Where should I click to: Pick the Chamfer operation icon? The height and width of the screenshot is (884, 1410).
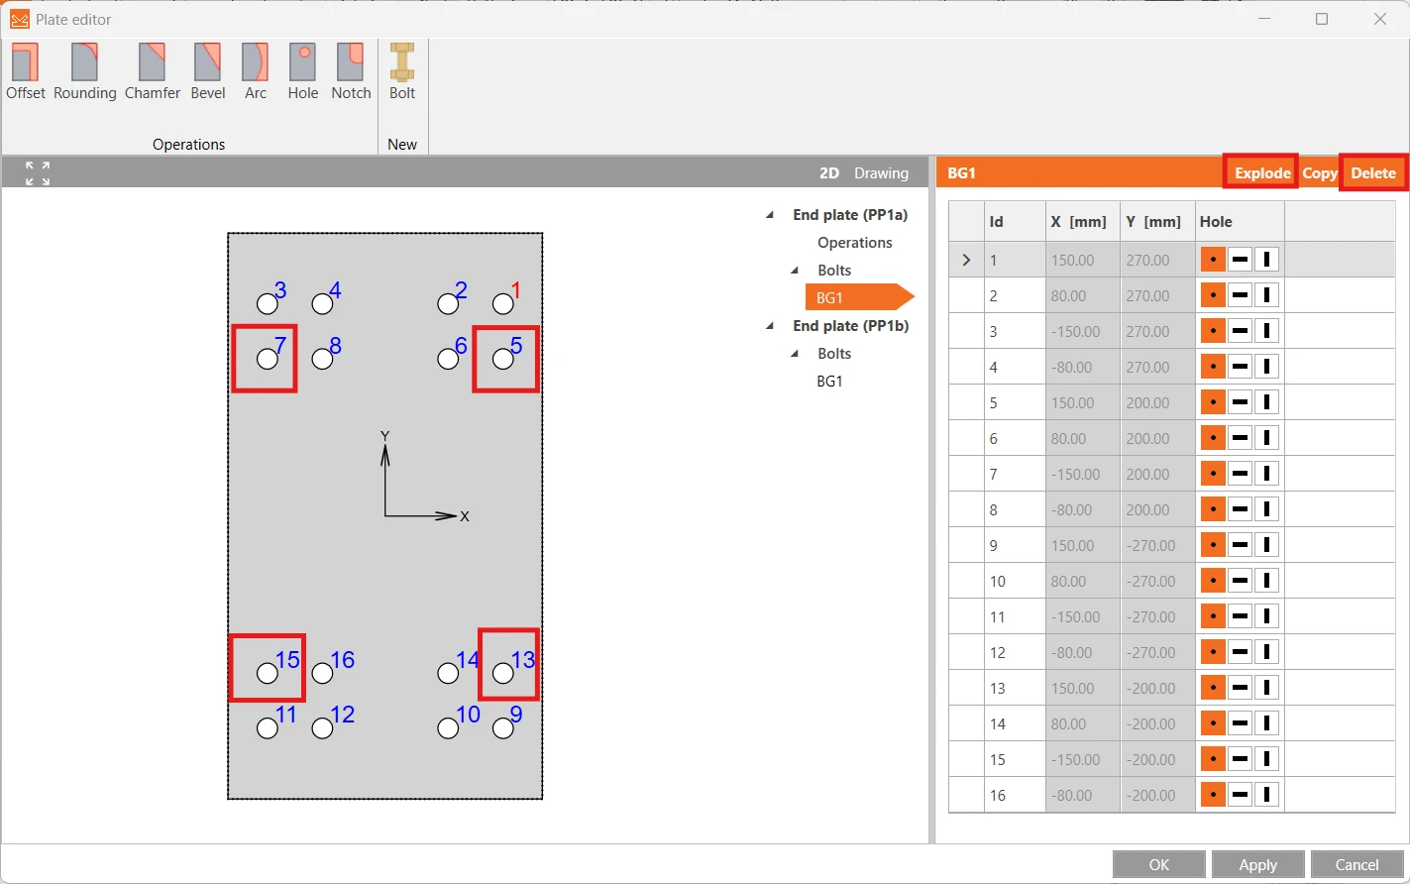coord(153,71)
